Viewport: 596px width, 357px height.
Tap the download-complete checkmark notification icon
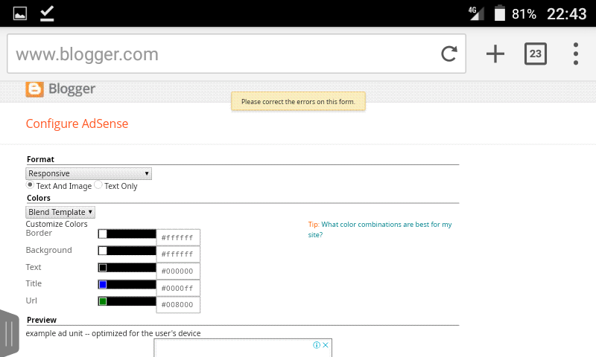point(47,13)
